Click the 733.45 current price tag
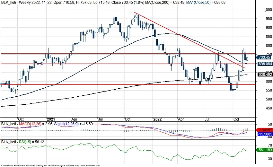Viewport: 273px width, 167px height. click(264, 57)
